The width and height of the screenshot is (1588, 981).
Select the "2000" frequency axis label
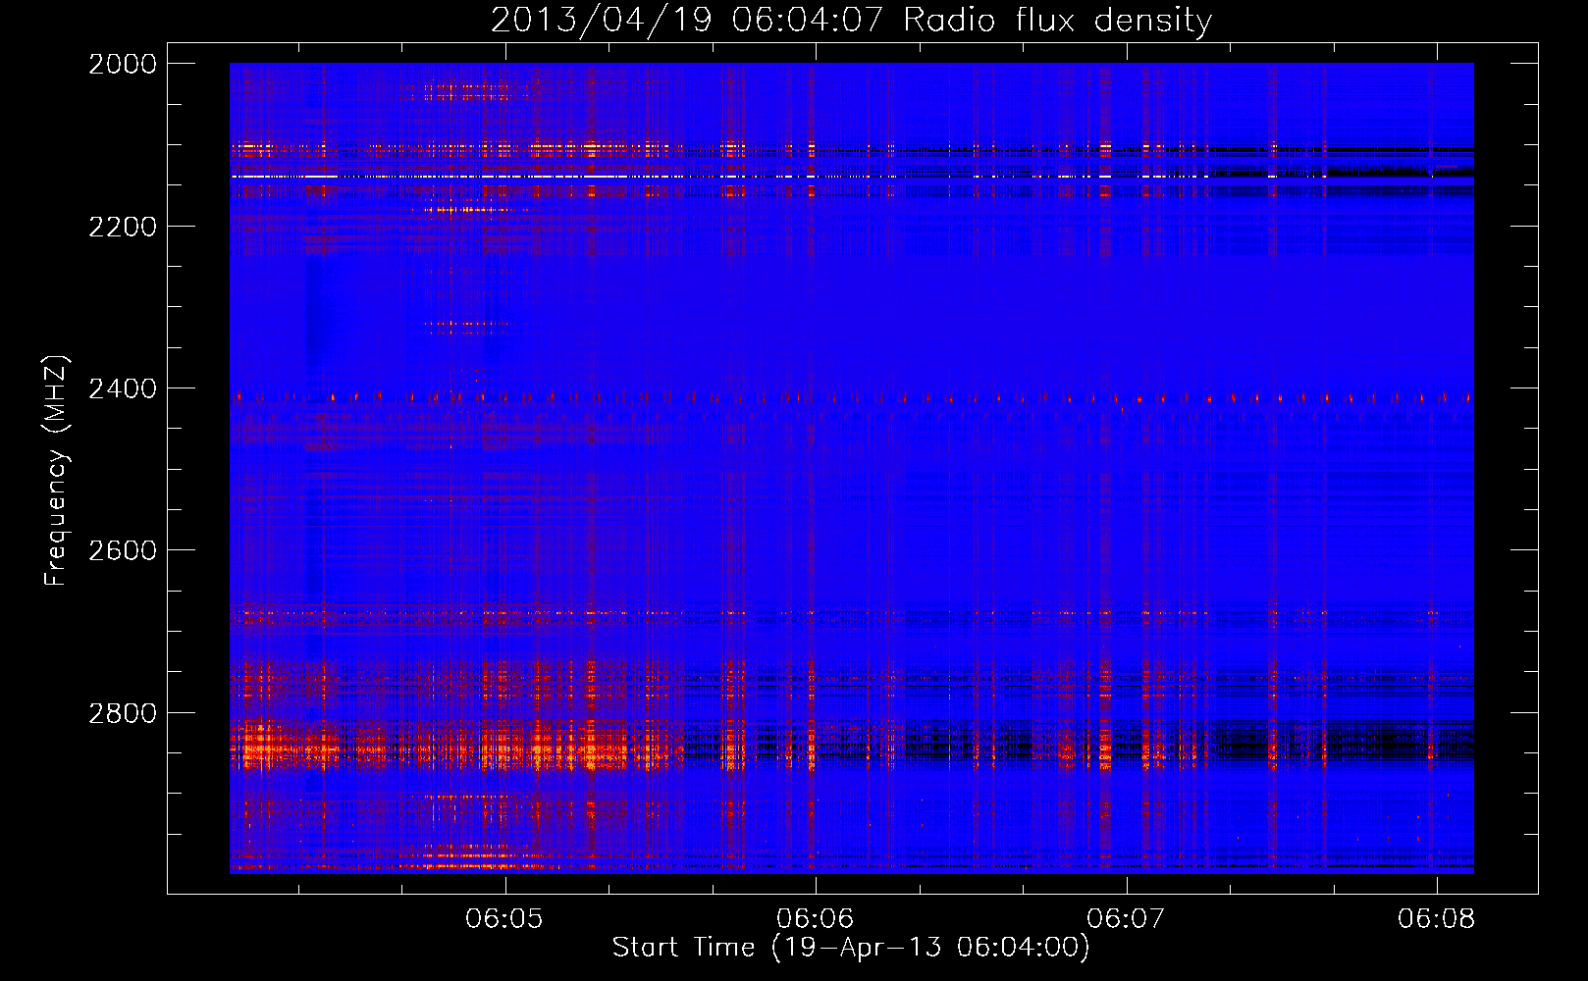123,64
